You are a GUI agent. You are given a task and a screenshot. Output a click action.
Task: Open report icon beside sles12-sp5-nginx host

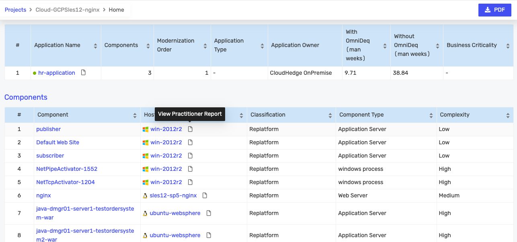coord(205,195)
